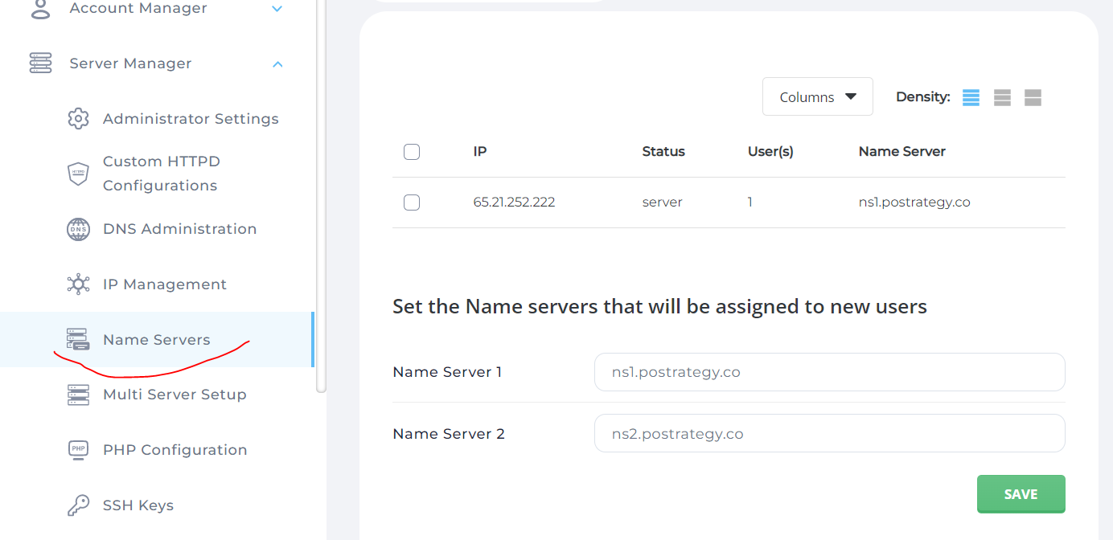The width and height of the screenshot is (1113, 540).
Task: Select Name Servers in the sidebar menu
Action: (156, 339)
